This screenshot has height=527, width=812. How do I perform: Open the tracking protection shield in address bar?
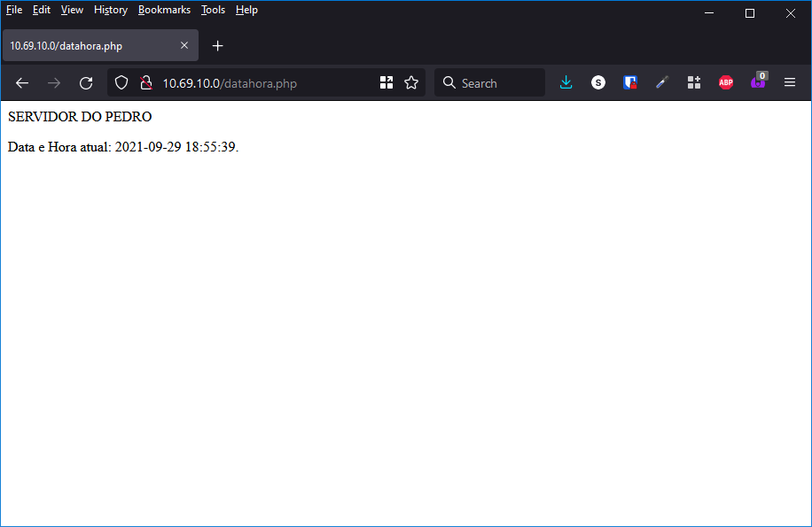(x=121, y=82)
